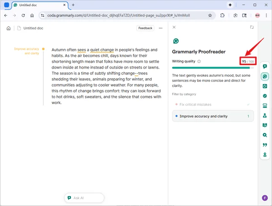Click the blue app icon left of the tabs
The width and height of the screenshot is (272, 206).
(6, 5)
